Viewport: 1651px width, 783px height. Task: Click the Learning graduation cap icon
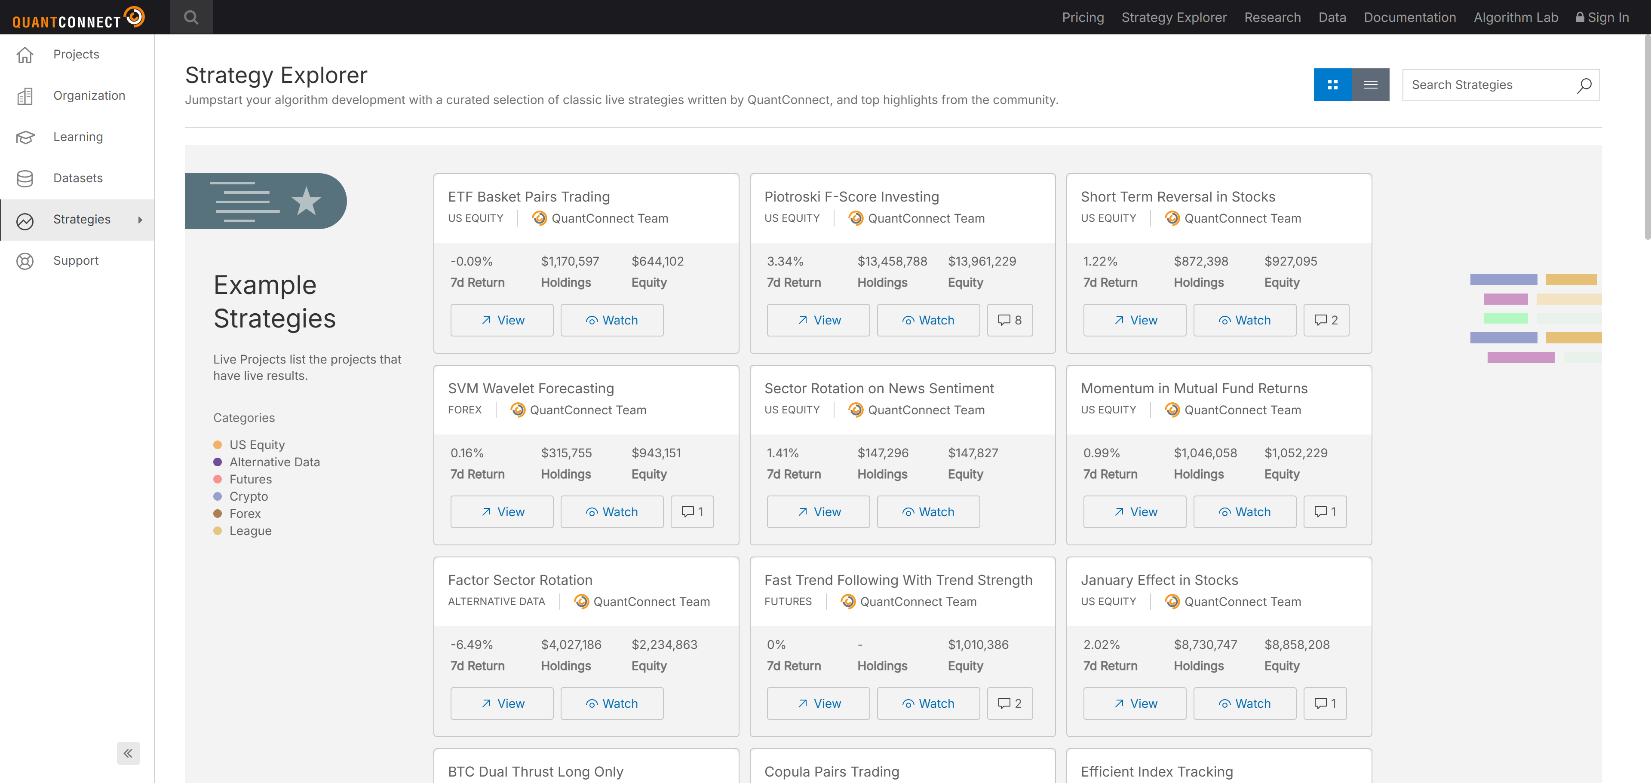click(25, 137)
